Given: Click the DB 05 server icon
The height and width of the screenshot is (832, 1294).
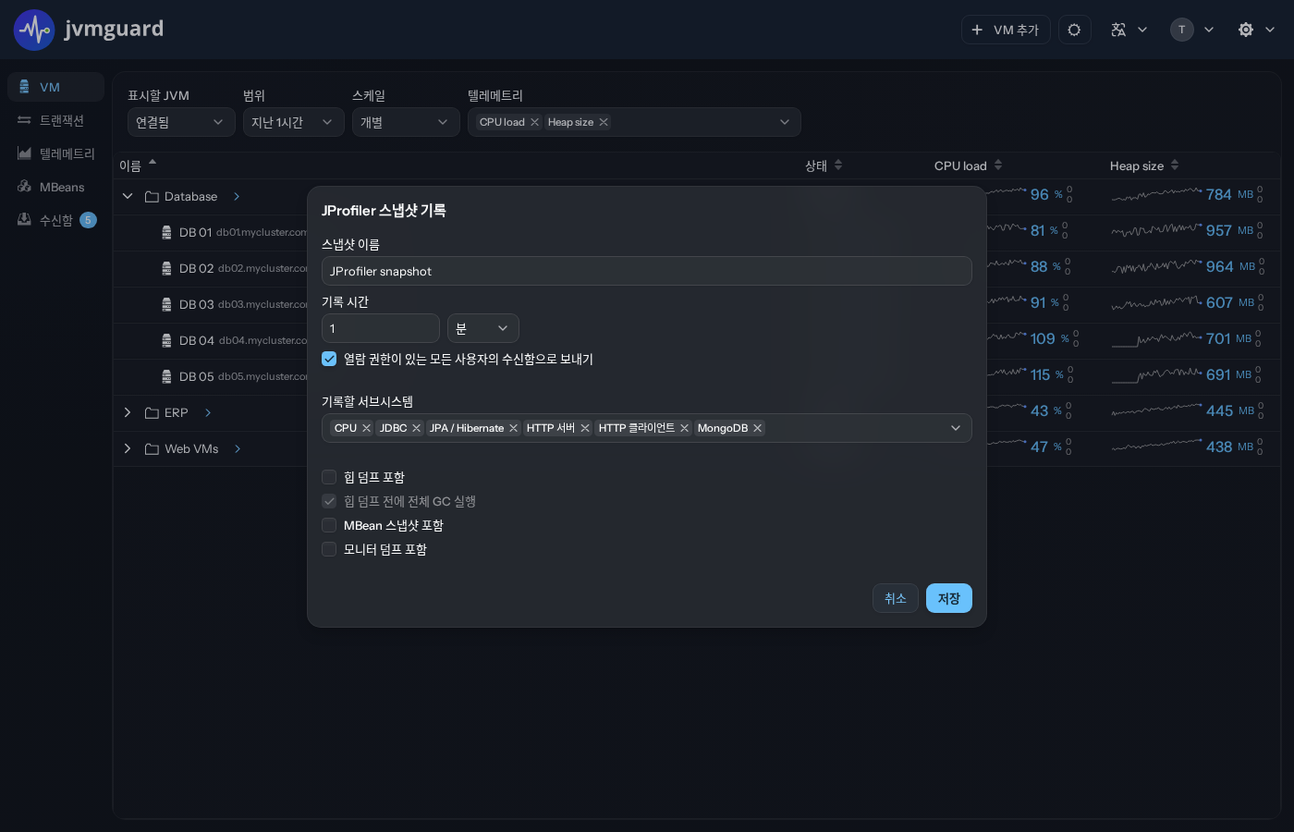Looking at the screenshot, I should click(166, 376).
